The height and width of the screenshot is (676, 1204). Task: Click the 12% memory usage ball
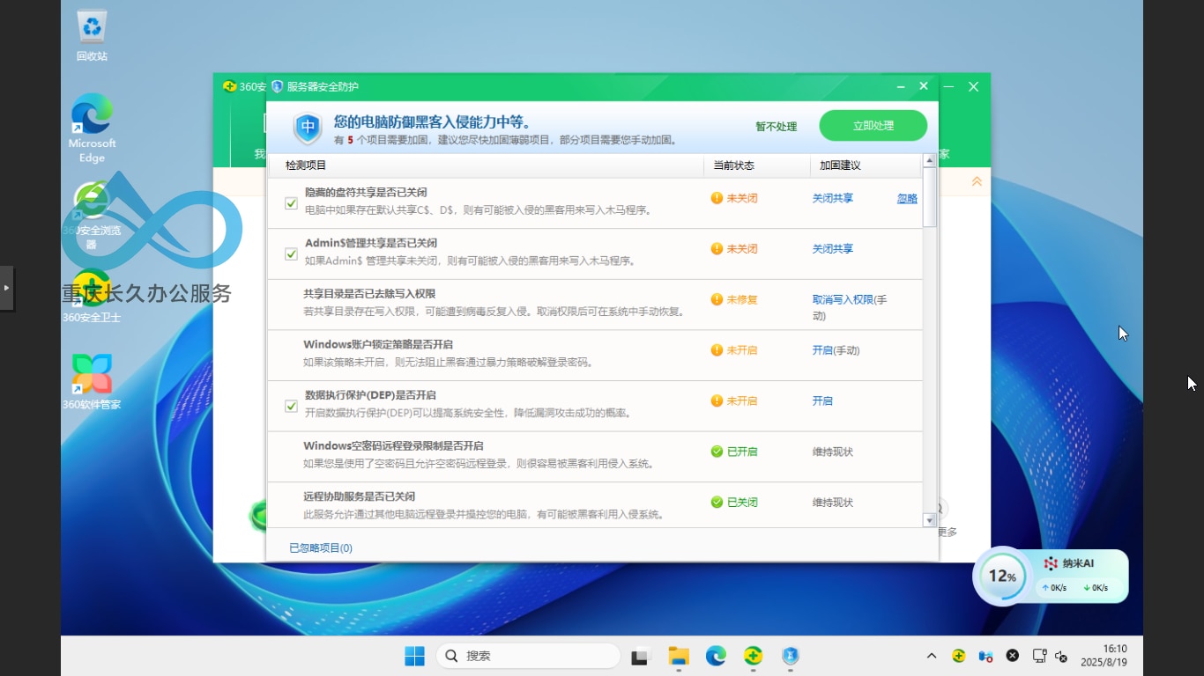1001,577
